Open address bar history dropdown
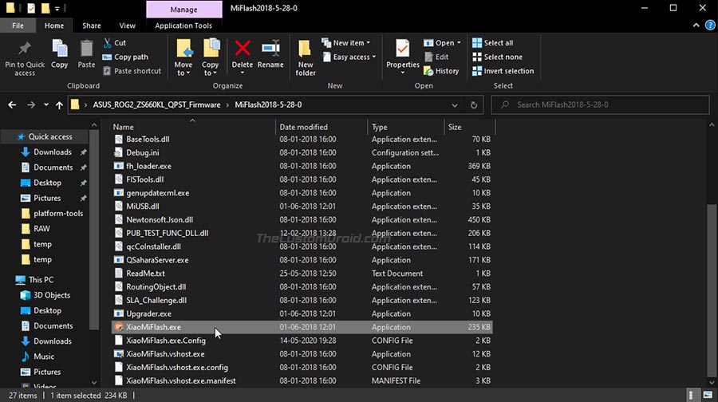This screenshot has width=718, height=402. click(454, 104)
